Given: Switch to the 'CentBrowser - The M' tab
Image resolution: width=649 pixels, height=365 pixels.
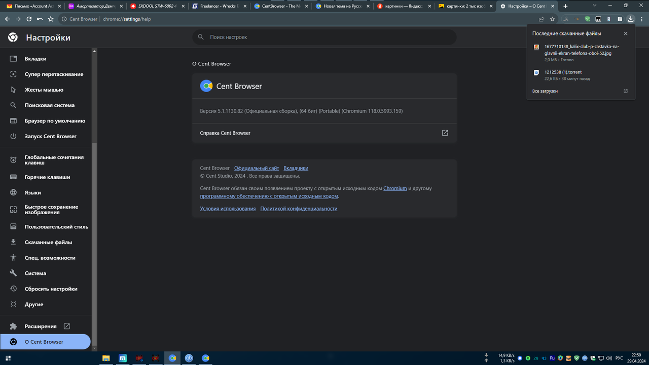Looking at the screenshot, I should (x=281, y=6).
